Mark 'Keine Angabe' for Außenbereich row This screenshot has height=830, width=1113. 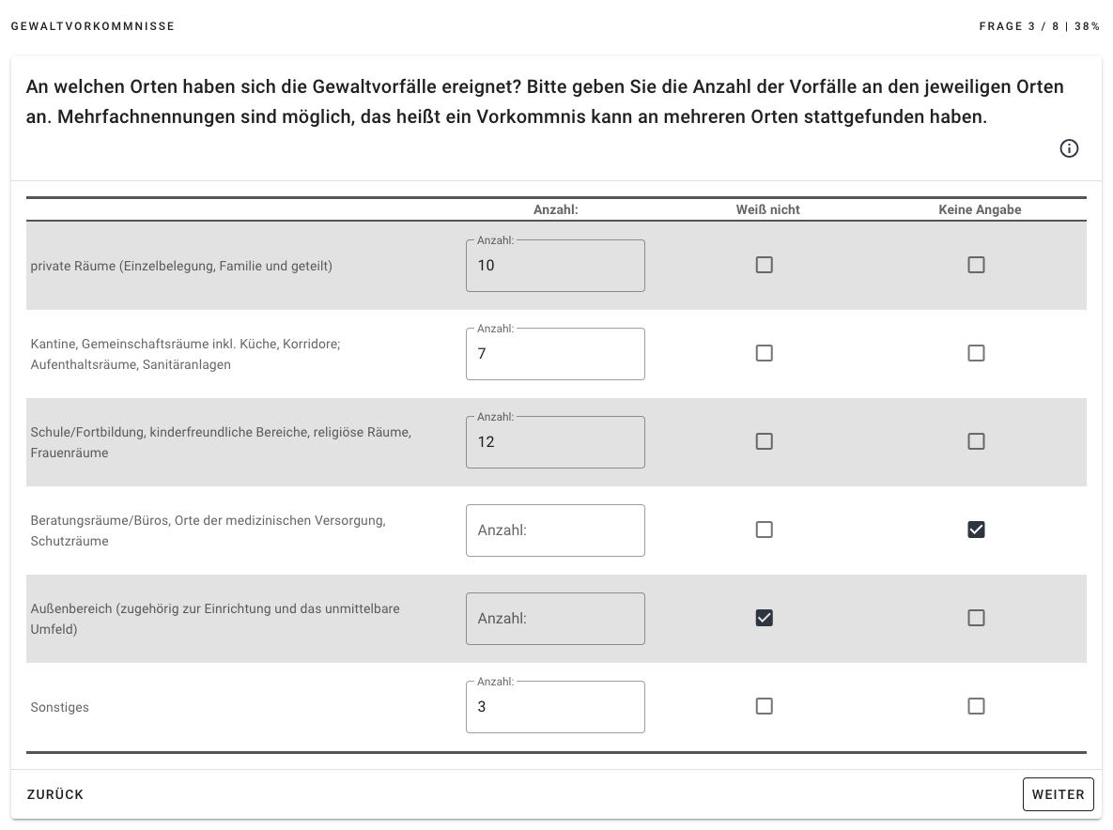click(x=976, y=618)
